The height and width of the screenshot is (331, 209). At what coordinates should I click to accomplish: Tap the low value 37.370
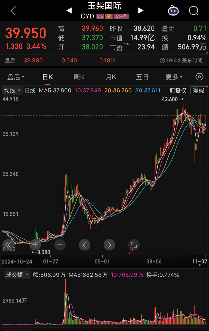coord(93,38)
